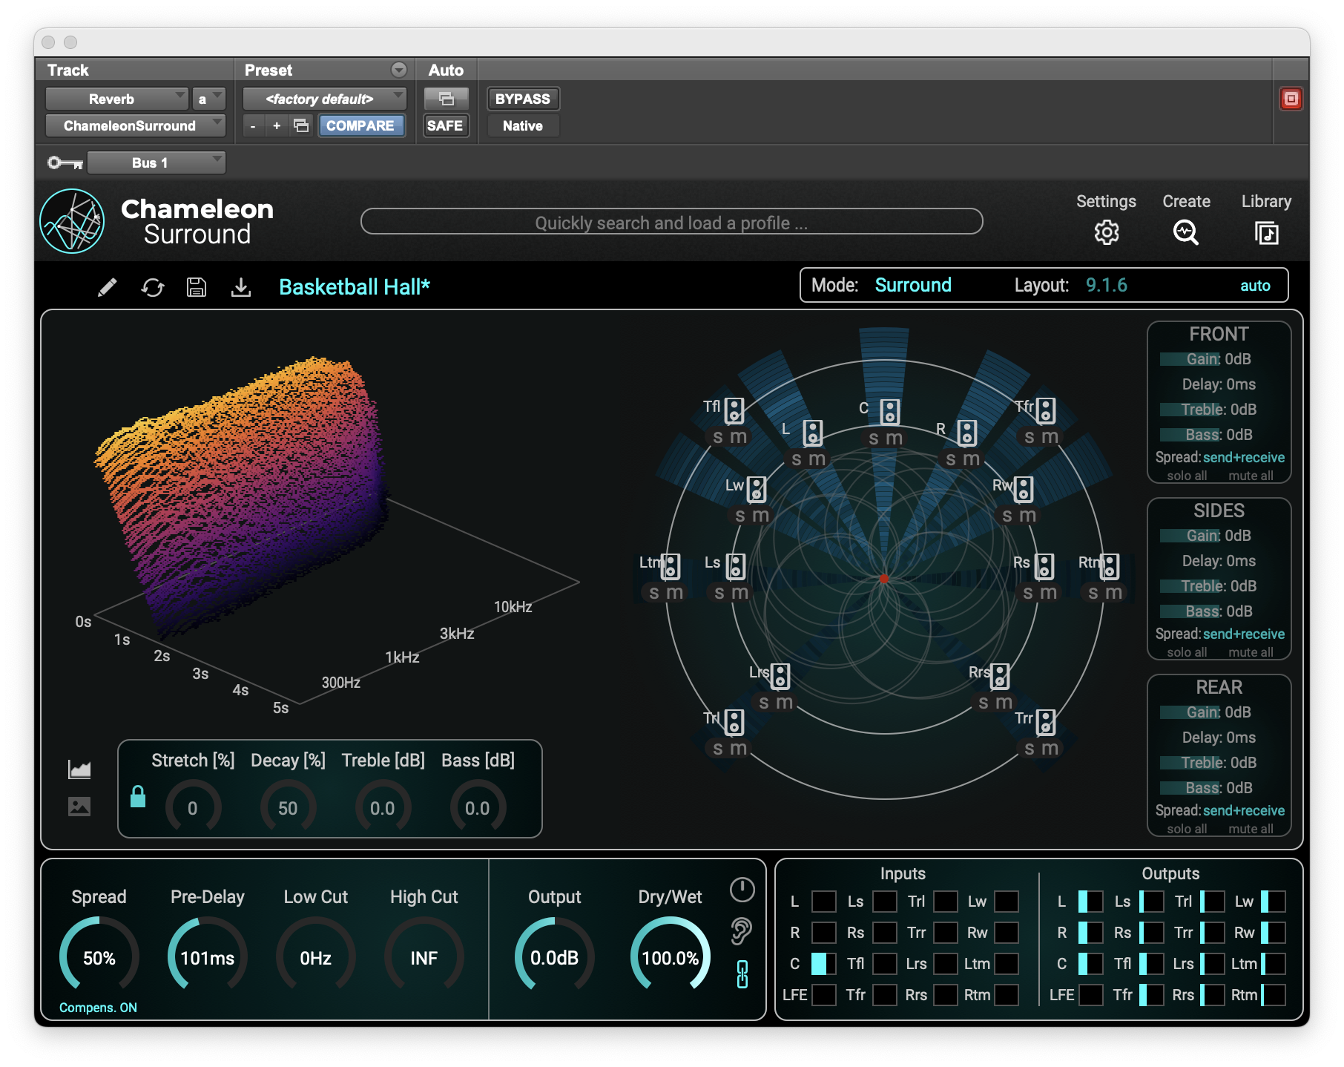Toggle the C input channel box
This screenshot has width=1344, height=1067.
pos(823,964)
